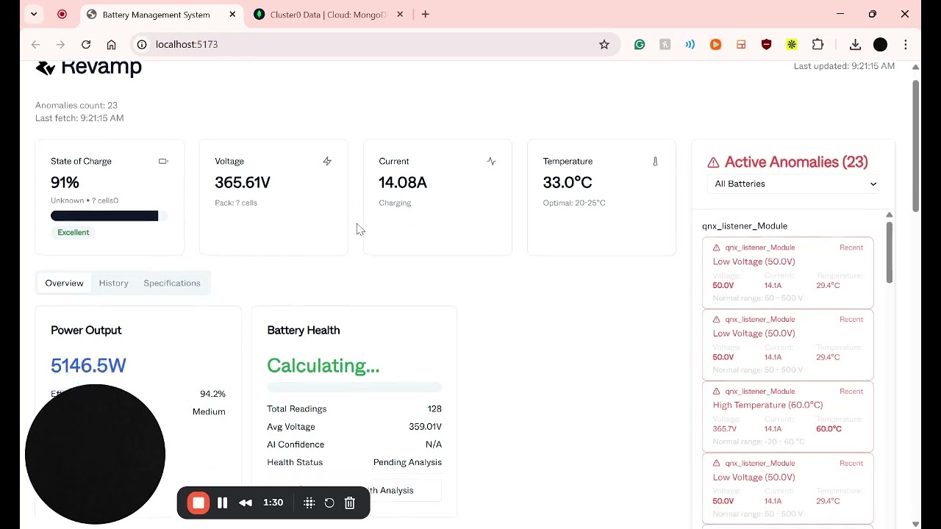Open the Chrome three-dot menu

coord(906,45)
